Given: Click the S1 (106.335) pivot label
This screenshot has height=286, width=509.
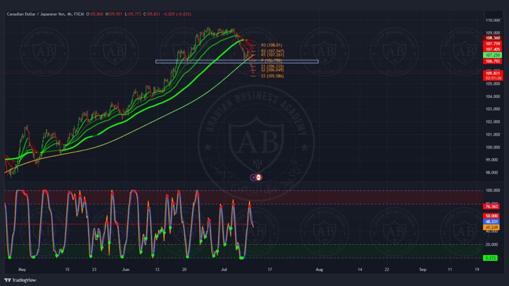Looking at the screenshot, I should click(272, 66).
